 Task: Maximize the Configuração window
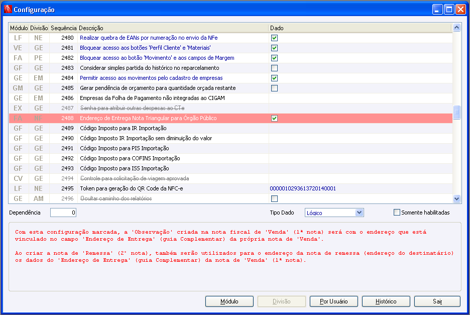[449, 10]
